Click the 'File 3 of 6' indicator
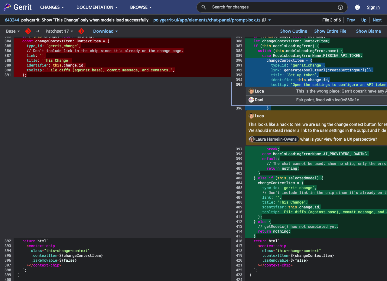Image resolution: width=387 pixels, height=281 pixels. [332, 20]
